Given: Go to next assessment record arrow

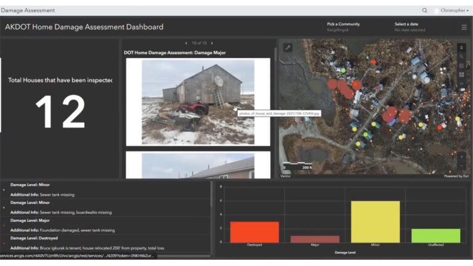Looking at the screenshot, I should click(x=212, y=43).
